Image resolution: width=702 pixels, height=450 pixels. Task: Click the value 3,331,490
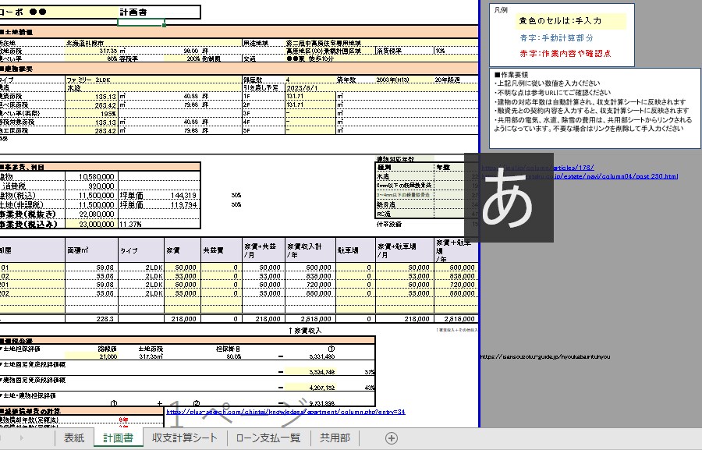(x=322, y=356)
